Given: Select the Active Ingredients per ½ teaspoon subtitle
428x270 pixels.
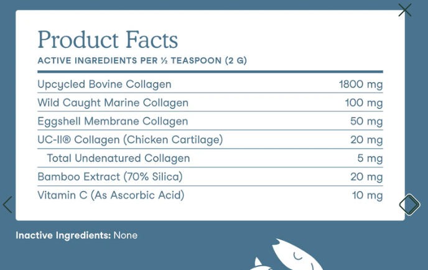Looking at the screenshot, I should pyautogui.click(x=142, y=60).
